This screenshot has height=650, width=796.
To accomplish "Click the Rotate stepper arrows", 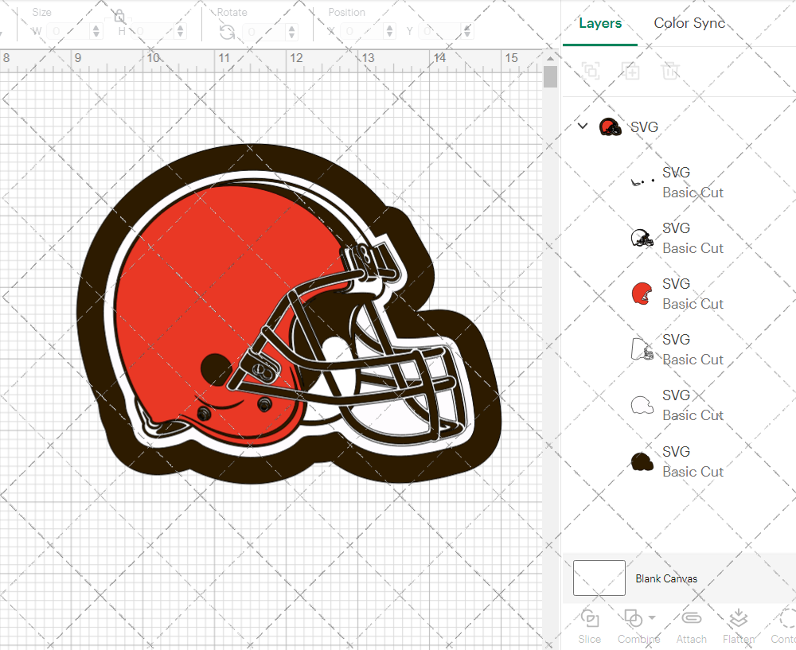I will (292, 32).
